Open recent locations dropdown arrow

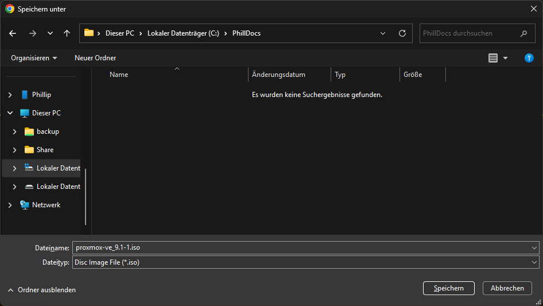50,33
